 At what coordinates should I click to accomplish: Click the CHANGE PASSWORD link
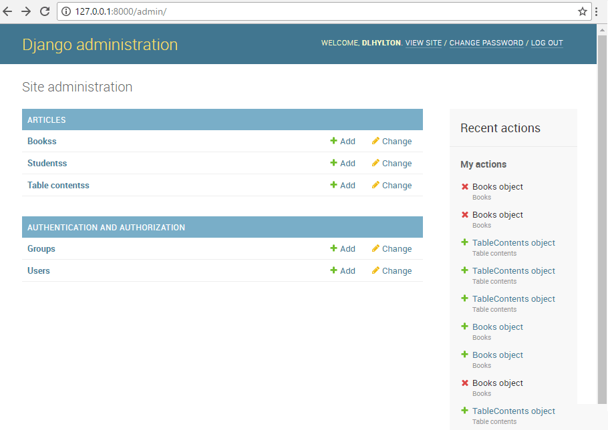pos(486,43)
